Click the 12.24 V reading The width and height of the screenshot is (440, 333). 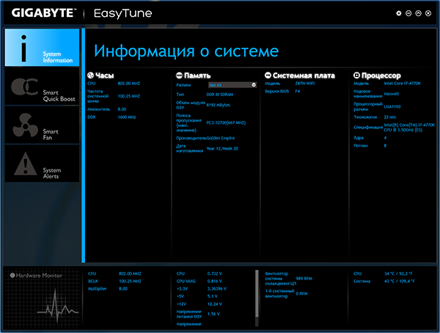point(215,304)
